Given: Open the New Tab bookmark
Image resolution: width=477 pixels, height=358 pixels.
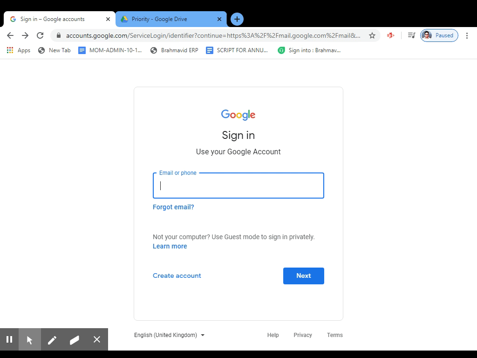Looking at the screenshot, I should (x=55, y=50).
